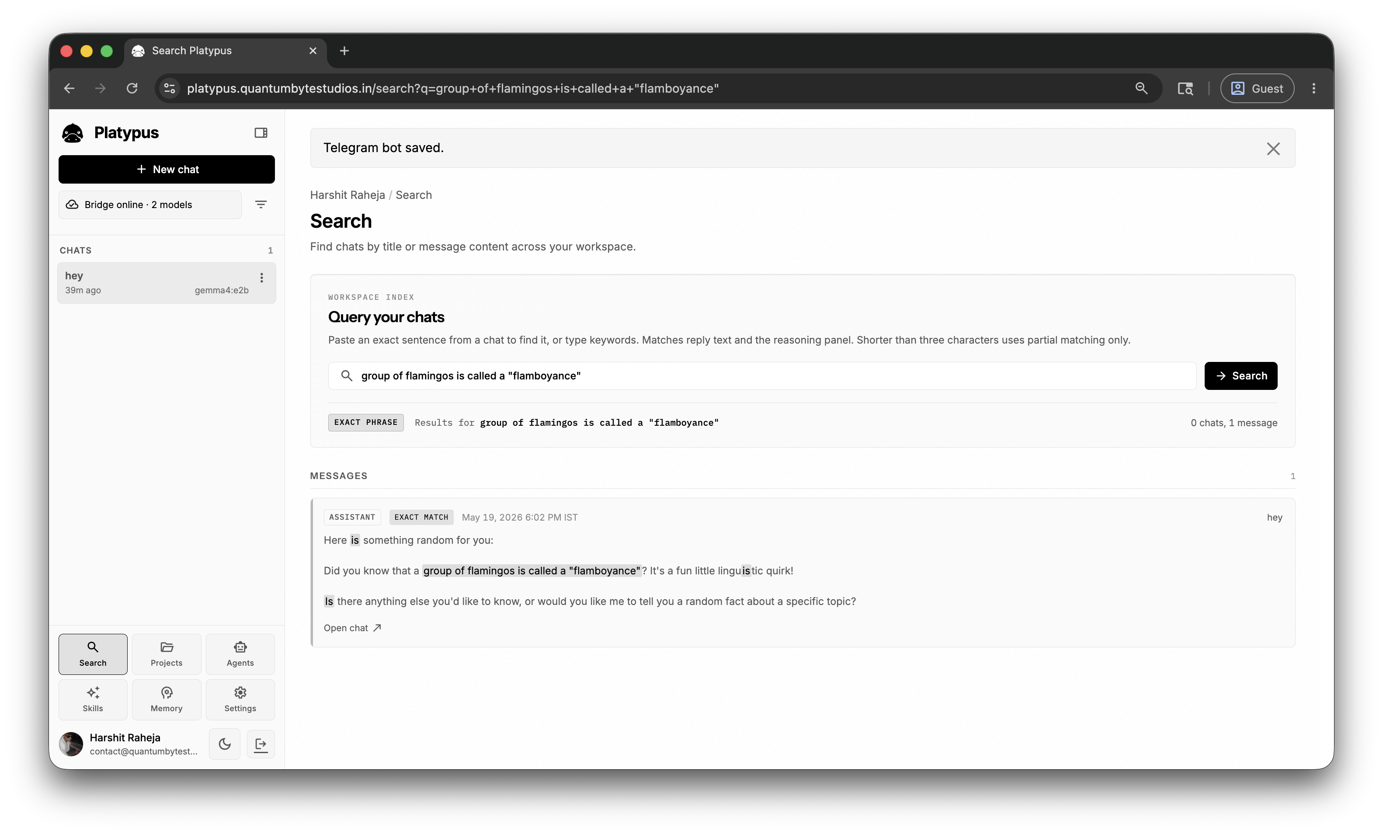Image resolution: width=1383 pixels, height=834 pixels.
Task: Click the EXACT PHRASE badge
Action: tap(365, 422)
